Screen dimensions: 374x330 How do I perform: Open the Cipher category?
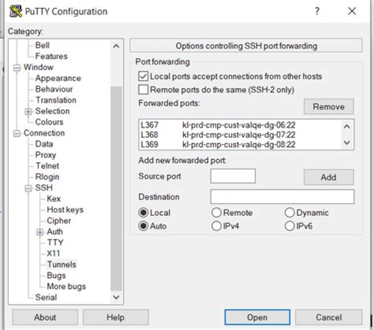coord(59,221)
